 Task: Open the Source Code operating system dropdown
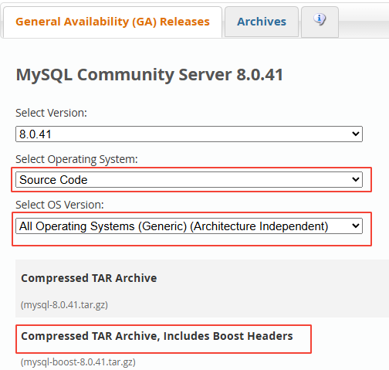coord(189,179)
